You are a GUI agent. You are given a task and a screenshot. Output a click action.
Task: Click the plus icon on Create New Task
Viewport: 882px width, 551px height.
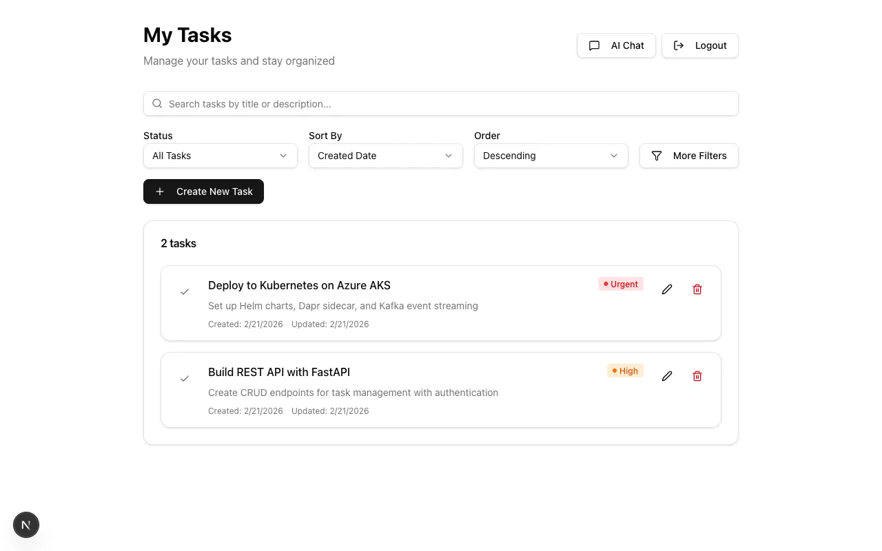[160, 191]
